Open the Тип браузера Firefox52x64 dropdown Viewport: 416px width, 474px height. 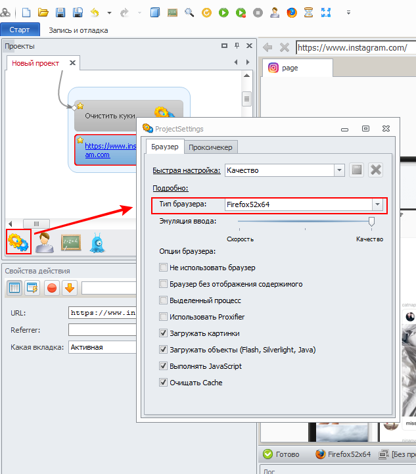pos(377,204)
